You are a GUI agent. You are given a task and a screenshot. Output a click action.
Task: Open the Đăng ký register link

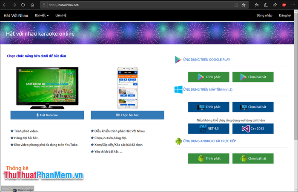click(x=285, y=15)
